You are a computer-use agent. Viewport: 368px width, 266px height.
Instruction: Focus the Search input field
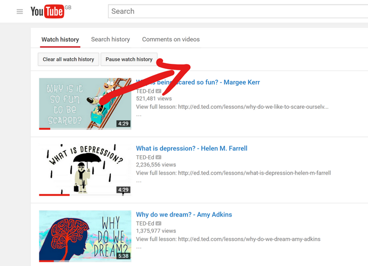[x=238, y=11]
